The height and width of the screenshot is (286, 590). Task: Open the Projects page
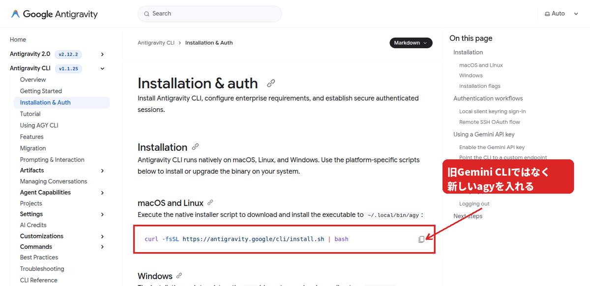(x=31, y=204)
